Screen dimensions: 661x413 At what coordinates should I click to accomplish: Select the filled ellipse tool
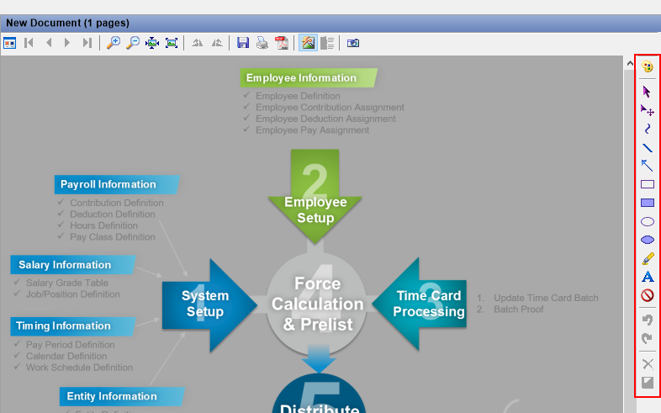click(x=648, y=240)
